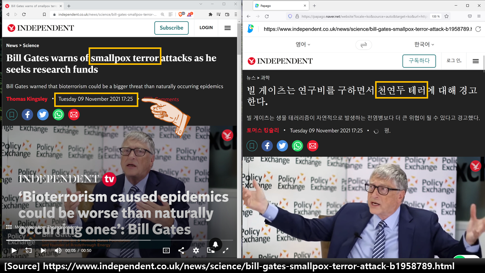This screenshot has width=485, height=273.
Task: Share article via WhatsApp in left window
Action: coord(58,115)
